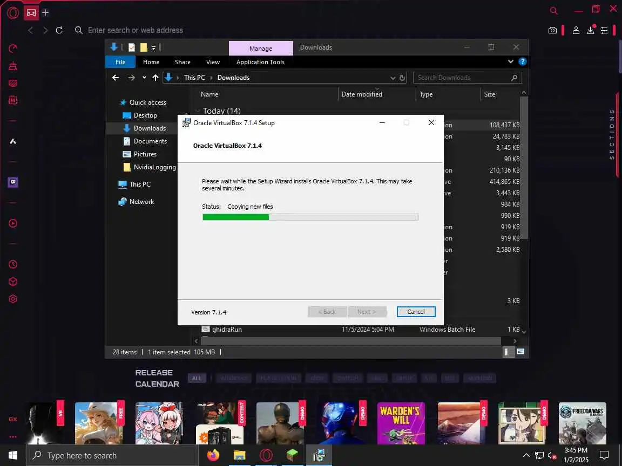
Task: Take a snapshot with camera icon
Action: 552,30
